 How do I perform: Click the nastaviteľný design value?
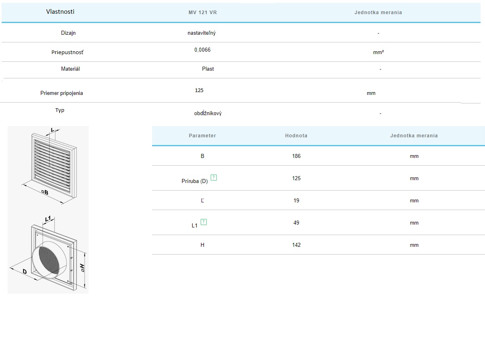click(201, 33)
